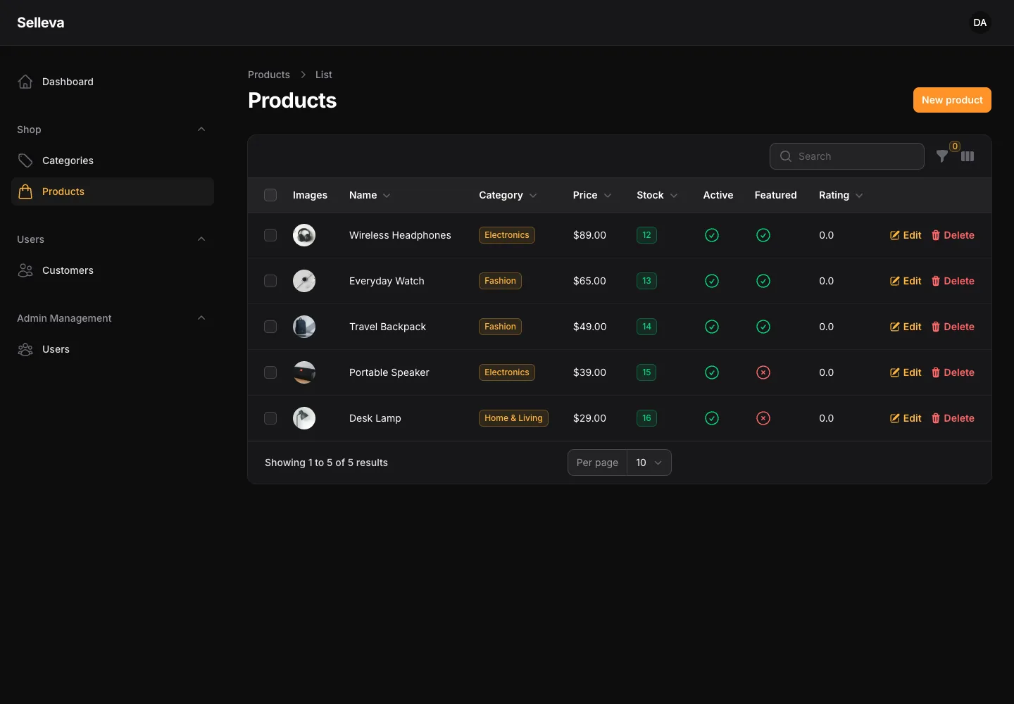Click the Customers people icon
This screenshot has width=1014, height=704.
[x=25, y=270]
